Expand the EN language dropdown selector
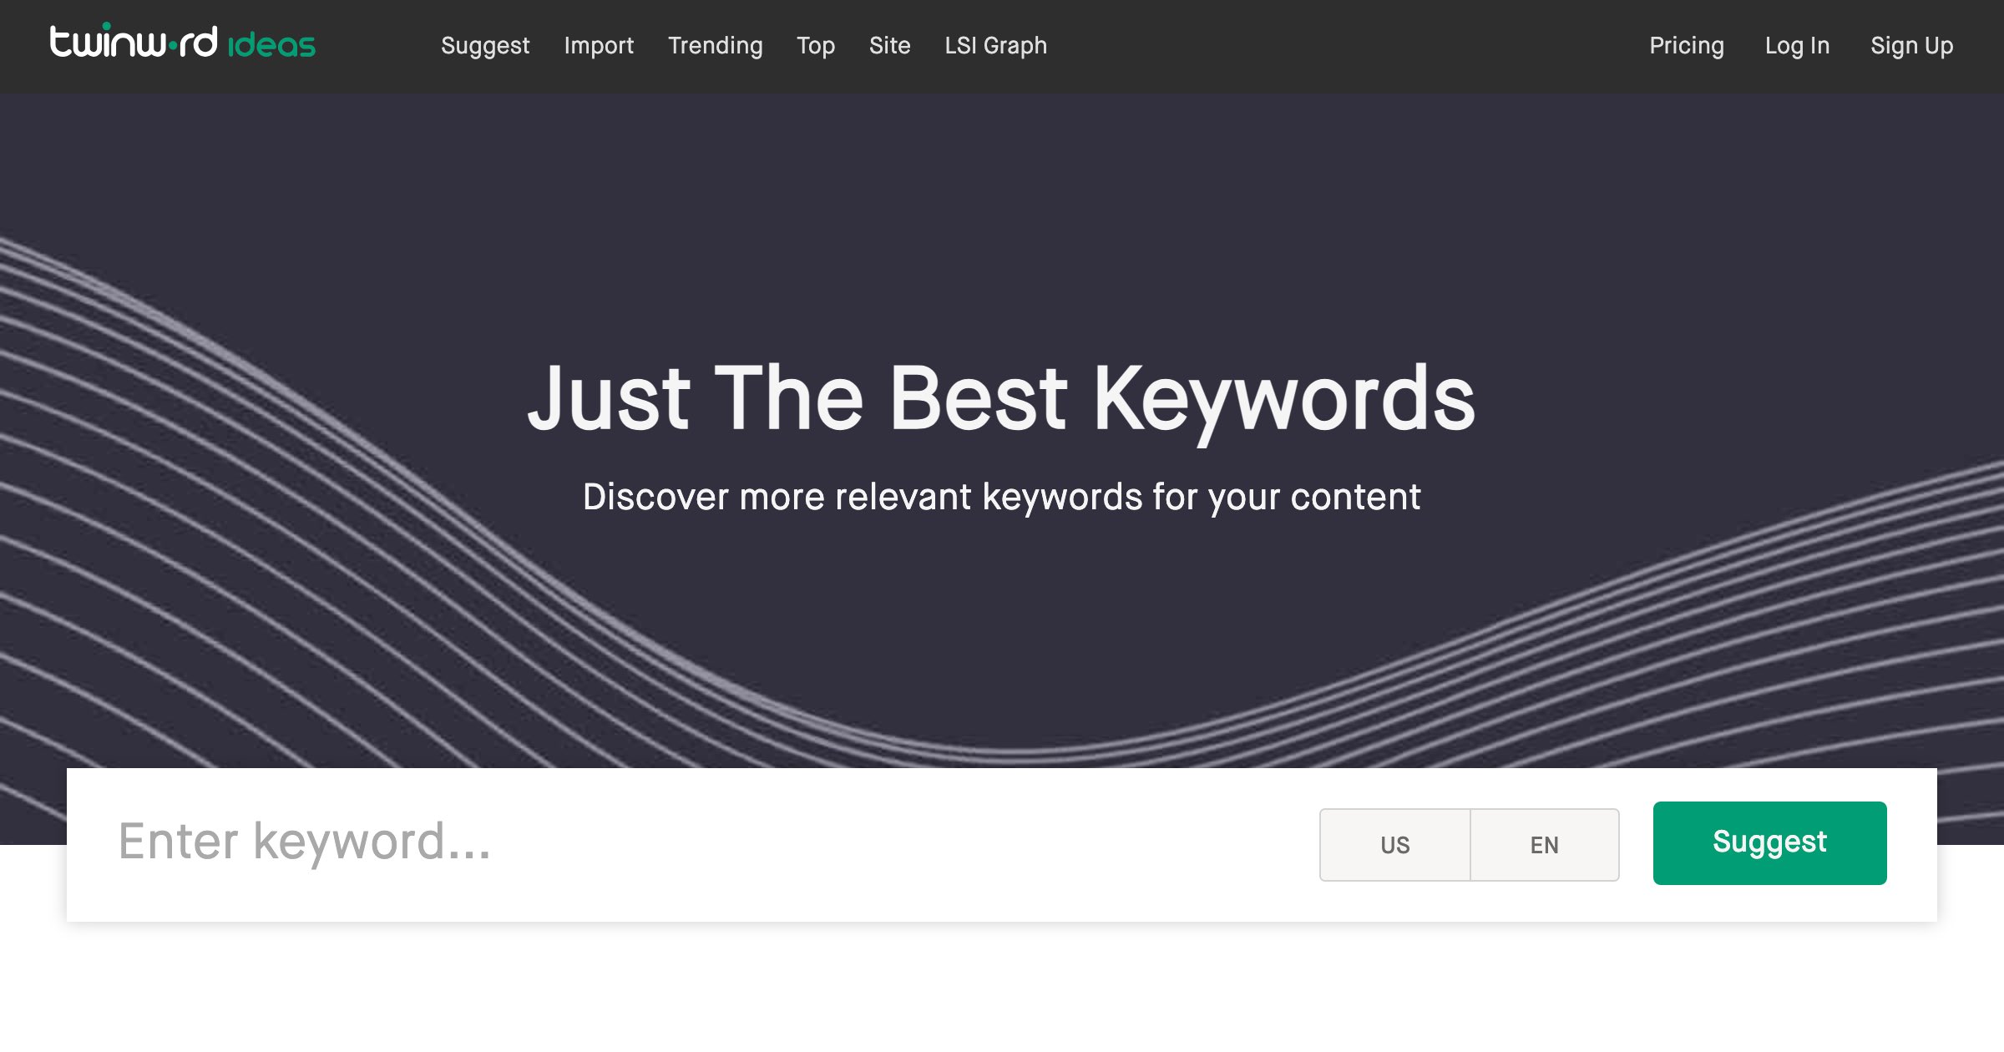Image resolution: width=2004 pixels, height=1052 pixels. pyautogui.click(x=1544, y=842)
